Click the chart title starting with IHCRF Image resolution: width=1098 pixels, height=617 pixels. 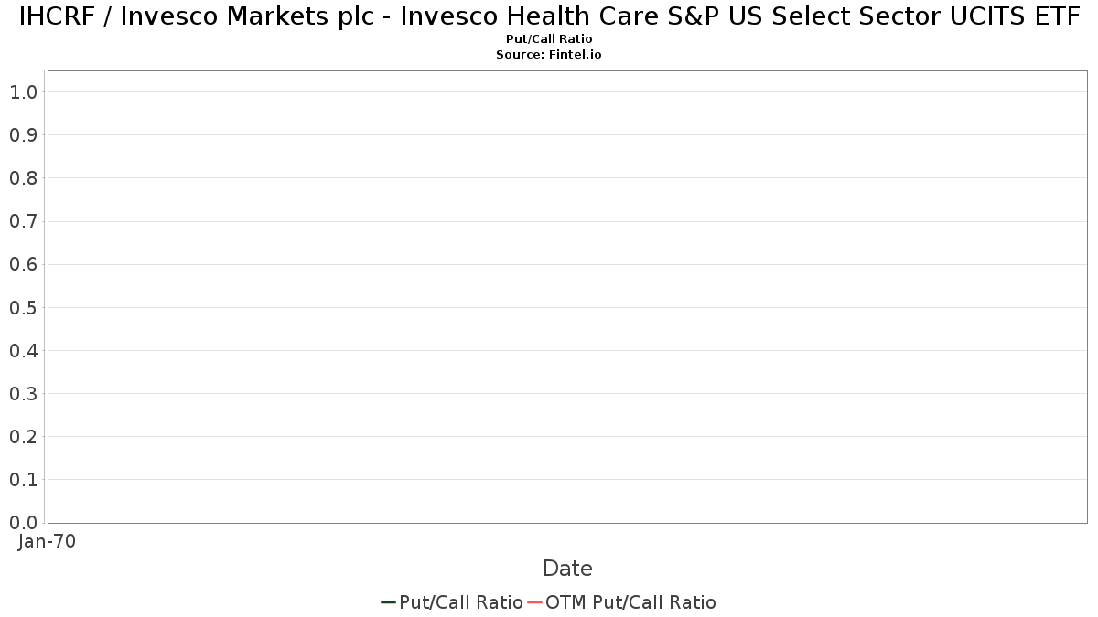click(x=549, y=17)
